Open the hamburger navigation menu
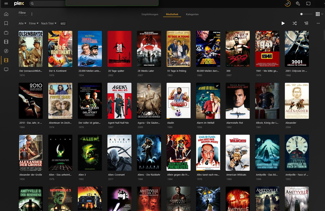 point(6,3)
